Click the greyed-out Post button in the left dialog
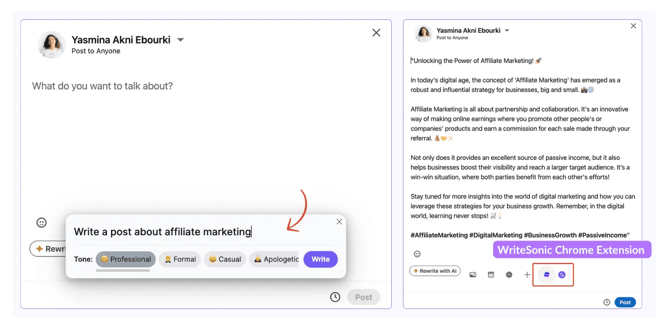The height and width of the screenshot is (324, 667). pos(364,297)
